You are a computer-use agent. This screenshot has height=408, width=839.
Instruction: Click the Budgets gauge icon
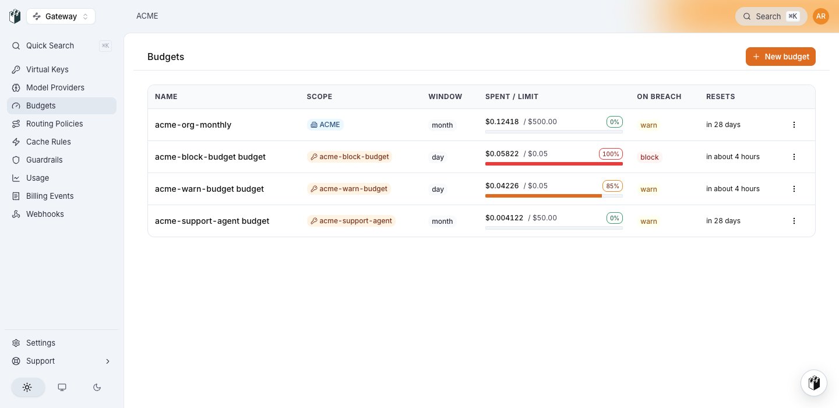16,105
